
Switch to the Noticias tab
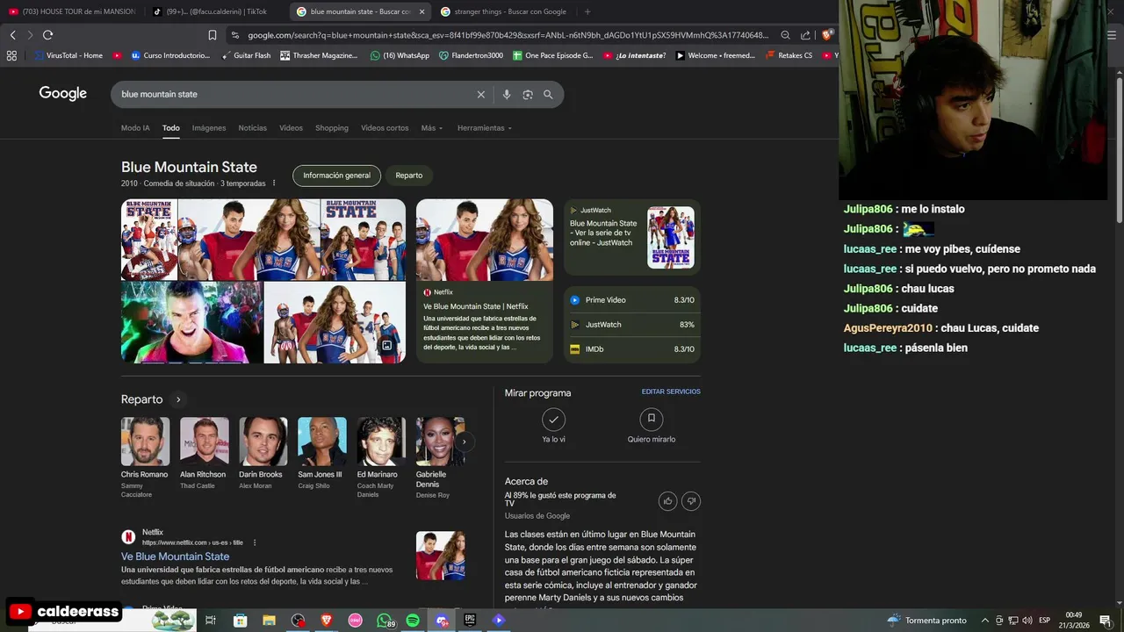(x=252, y=128)
